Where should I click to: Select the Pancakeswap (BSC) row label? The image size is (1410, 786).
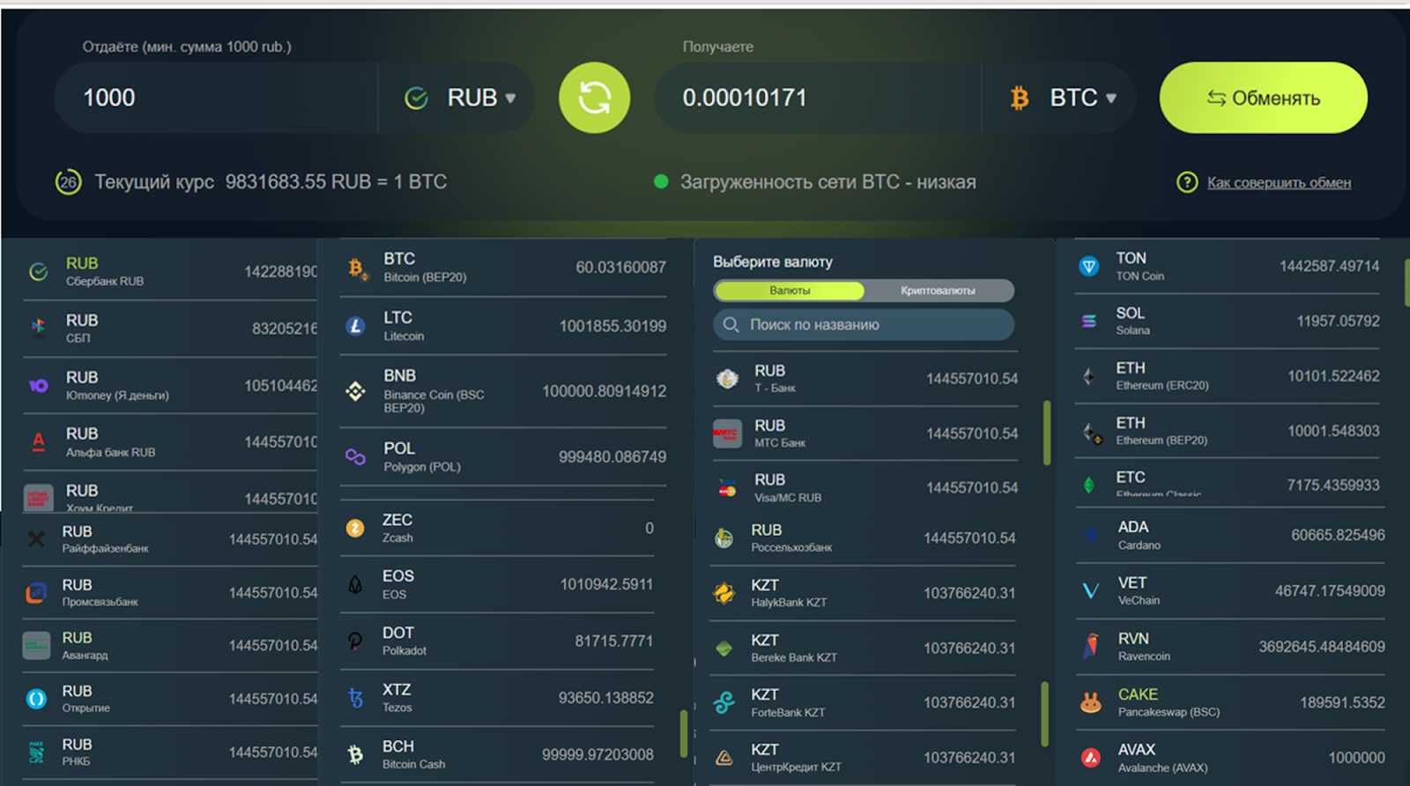[1169, 712]
